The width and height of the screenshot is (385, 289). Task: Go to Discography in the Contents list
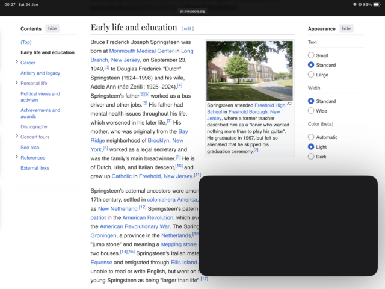point(34,126)
